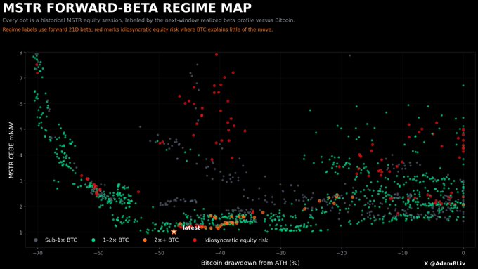Screen dimensions: 478x269
Task: Click the green 1–2× BTC legend dot
Action: click(x=93, y=240)
